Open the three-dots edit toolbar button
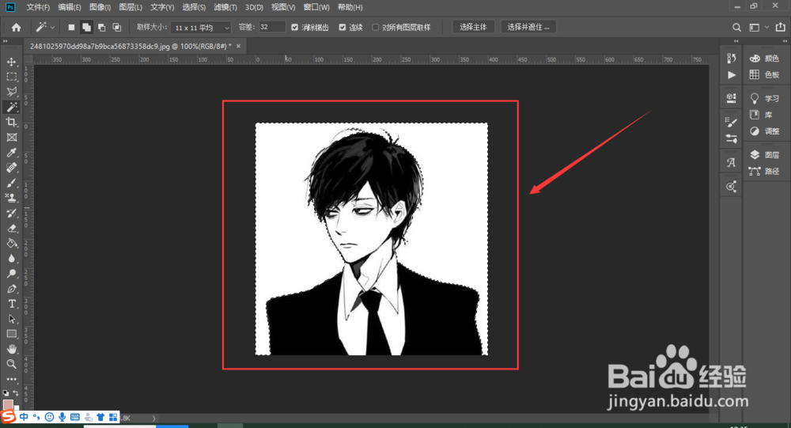Viewport: 791px width, 428px height. tap(12, 379)
